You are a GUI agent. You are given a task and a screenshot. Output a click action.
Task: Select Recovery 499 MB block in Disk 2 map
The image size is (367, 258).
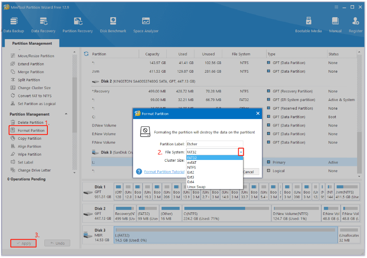[125, 213]
